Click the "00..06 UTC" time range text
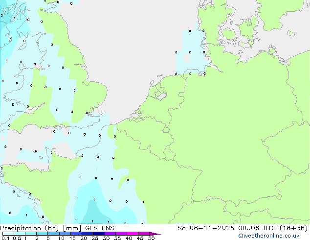The width and height of the screenshot is (310, 240). pyautogui.click(x=257, y=228)
